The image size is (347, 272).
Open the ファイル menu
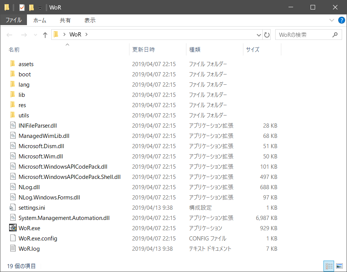pos(14,20)
